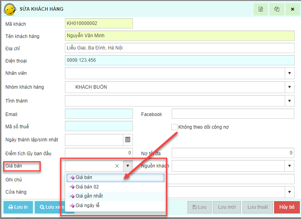Select Giá bán from the list
The width and height of the screenshot is (301, 219).
(84, 177)
